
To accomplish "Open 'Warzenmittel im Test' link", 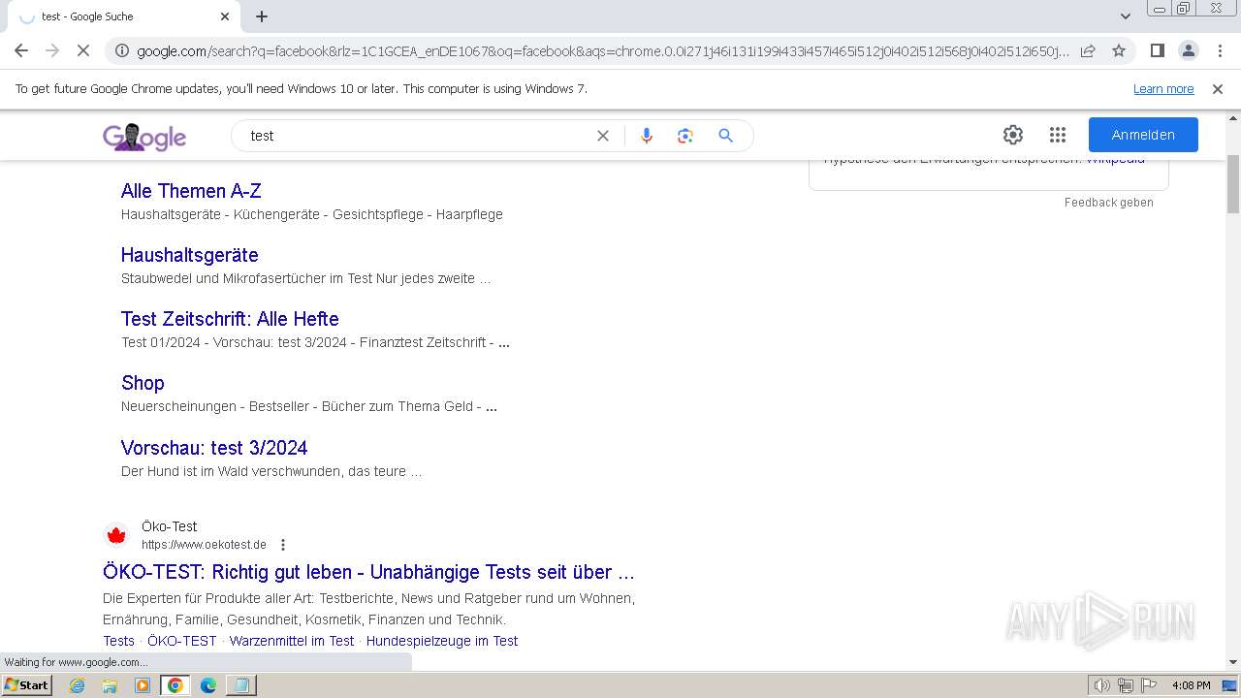I will coord(292,641).
